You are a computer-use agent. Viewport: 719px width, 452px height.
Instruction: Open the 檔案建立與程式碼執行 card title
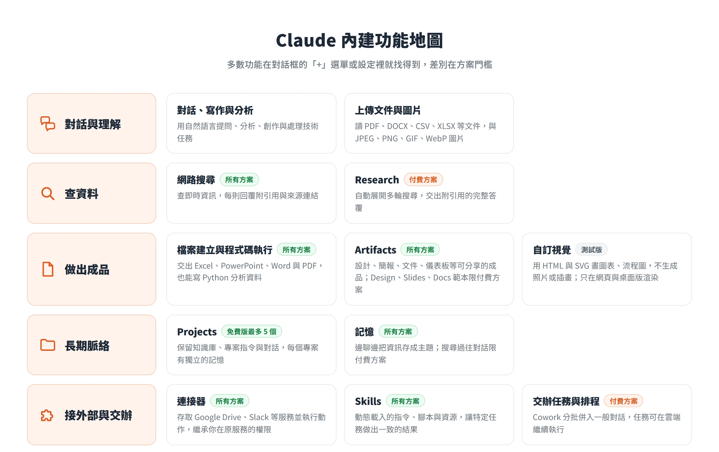[x=224, y=250]
